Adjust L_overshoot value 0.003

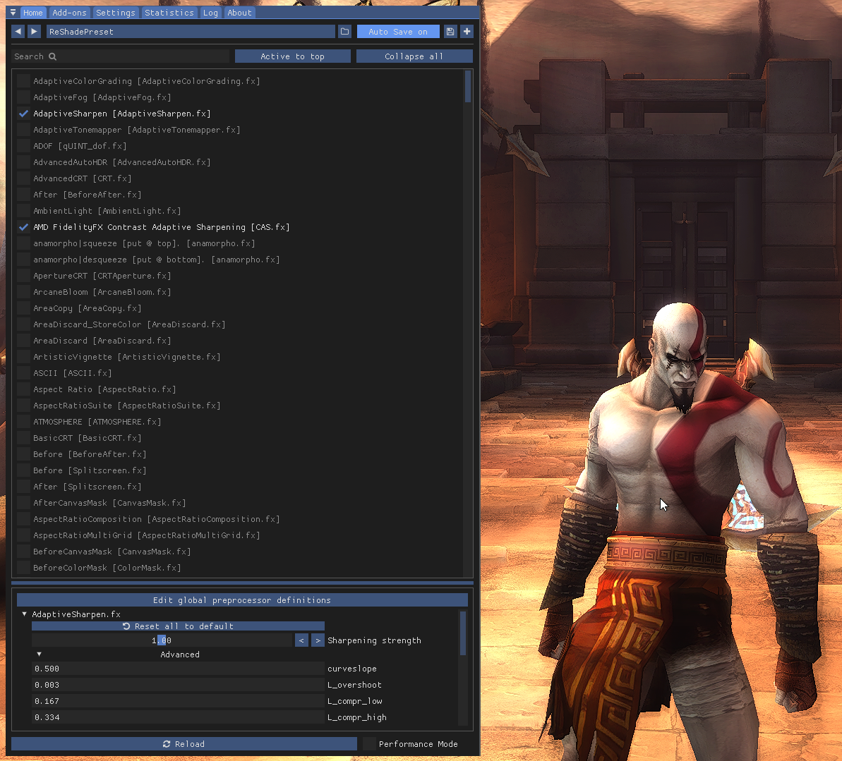click(x=178, y=685)
